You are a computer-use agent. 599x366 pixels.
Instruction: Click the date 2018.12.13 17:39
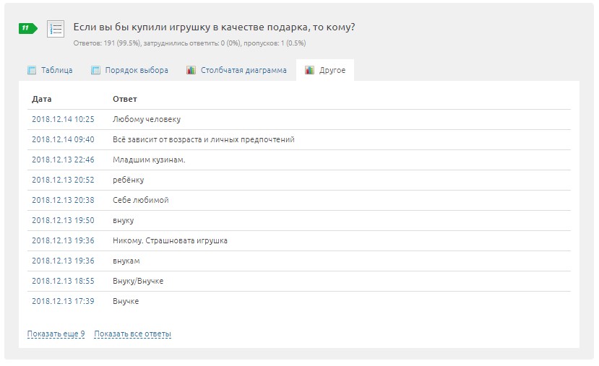[63, 302]
